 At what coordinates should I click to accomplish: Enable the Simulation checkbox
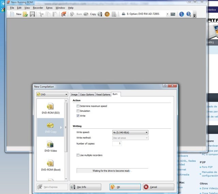78,111
